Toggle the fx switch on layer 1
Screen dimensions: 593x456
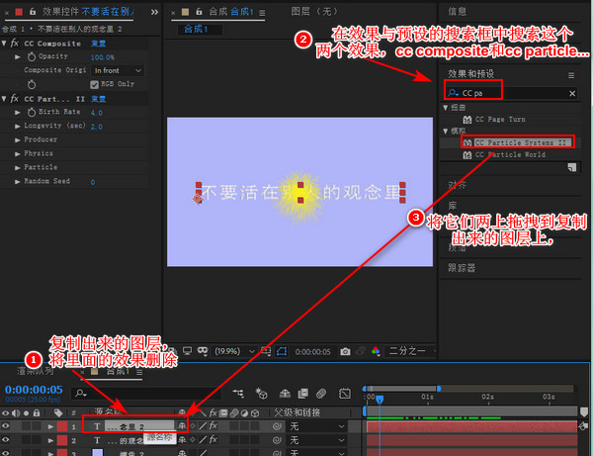213,426
